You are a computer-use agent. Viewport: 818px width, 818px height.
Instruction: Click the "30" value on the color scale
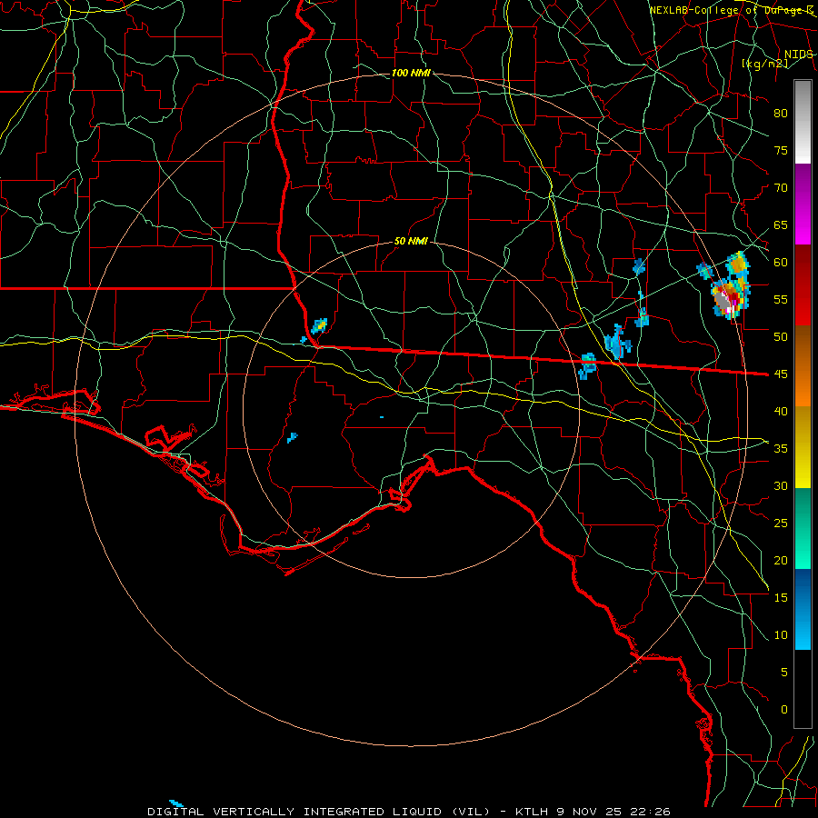tap(781, 486)
